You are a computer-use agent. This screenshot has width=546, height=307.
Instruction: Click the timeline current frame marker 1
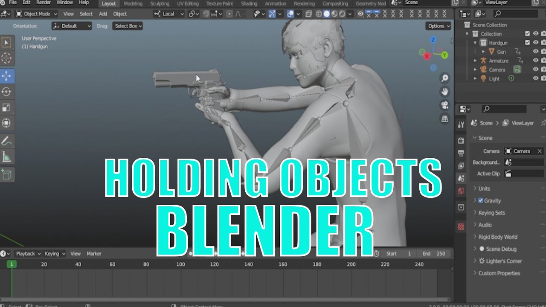(x=12, y=264)
